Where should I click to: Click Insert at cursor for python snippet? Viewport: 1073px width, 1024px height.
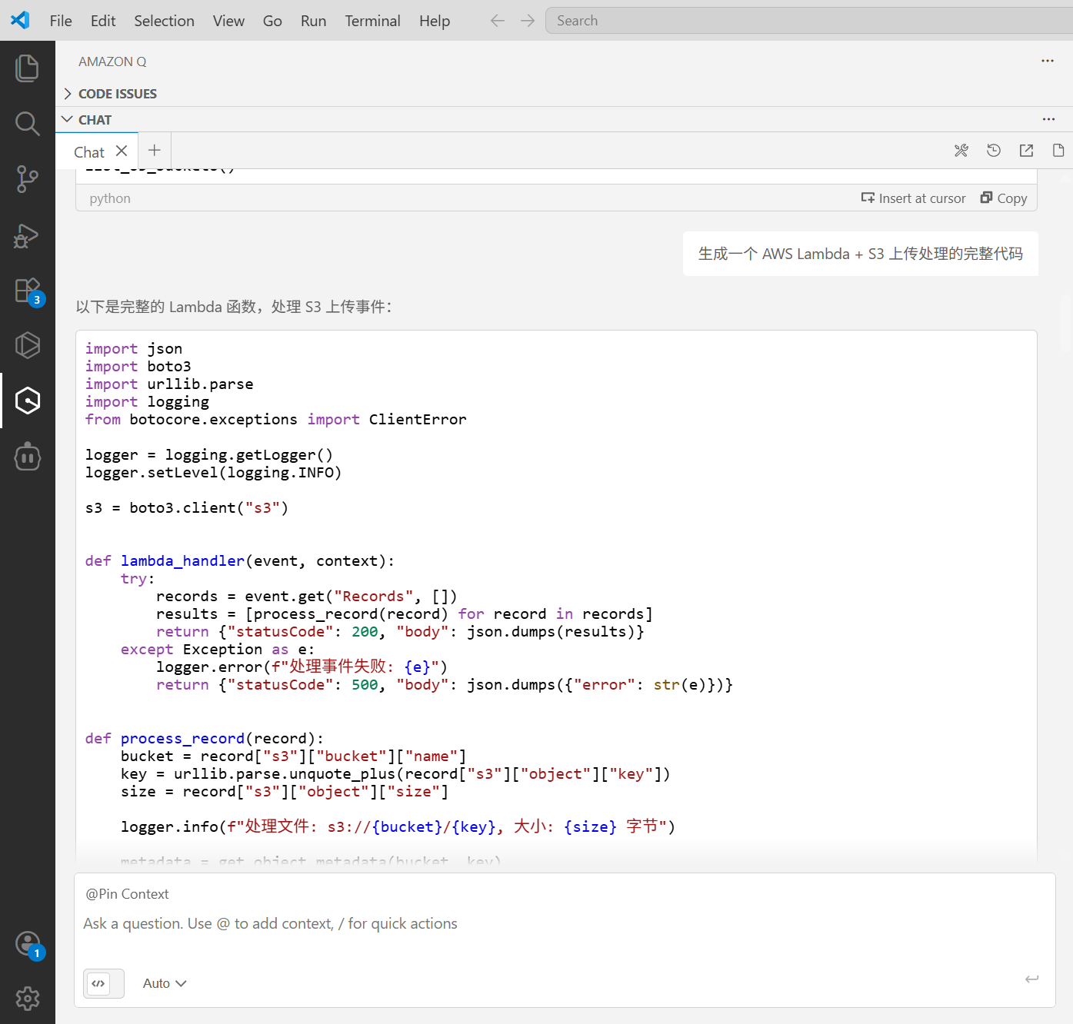pos(913,198)
